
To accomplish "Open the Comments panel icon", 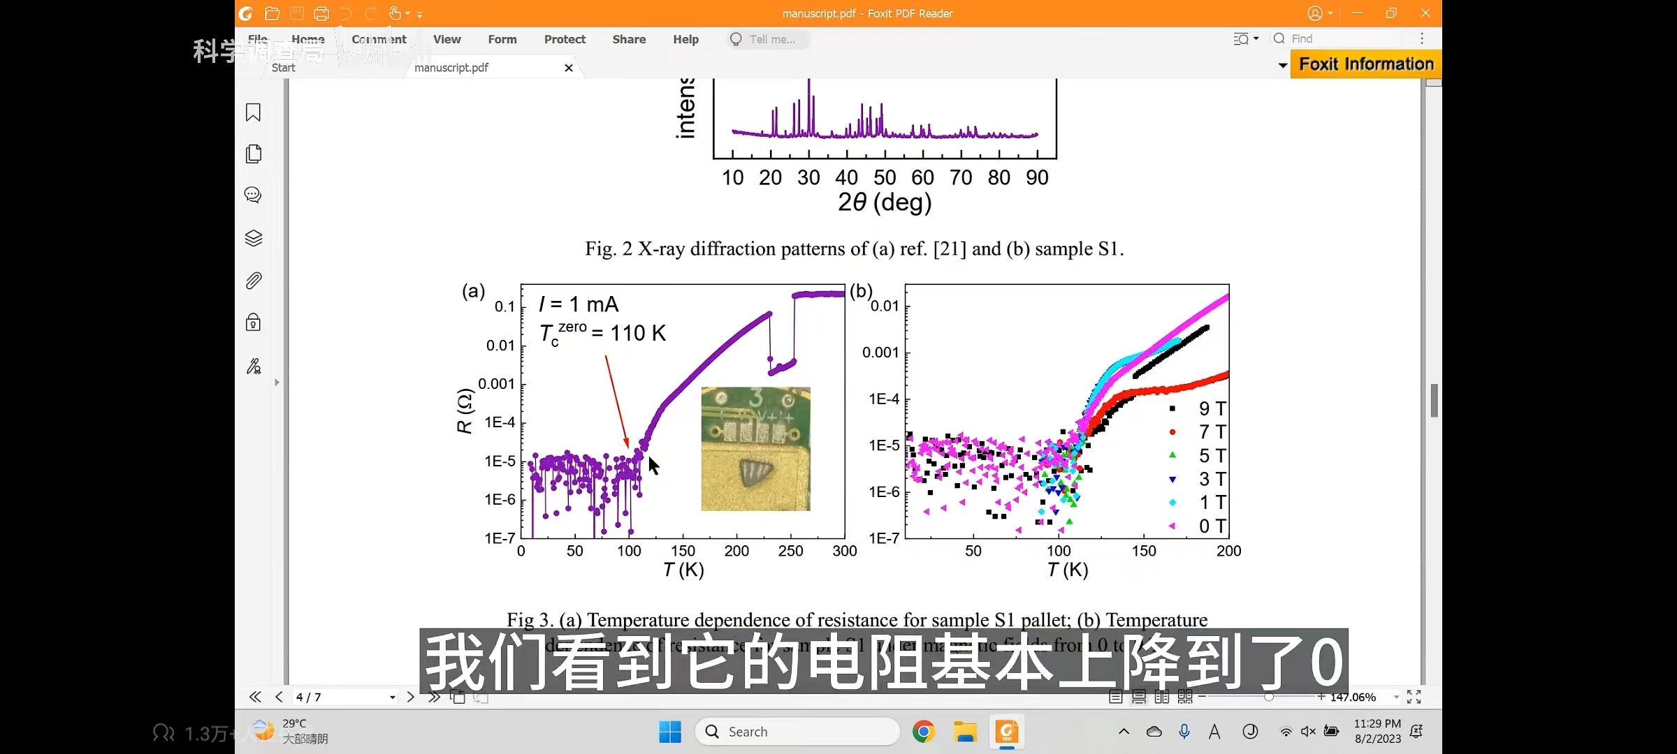I will pyautogui.click(x=253, y=195).
